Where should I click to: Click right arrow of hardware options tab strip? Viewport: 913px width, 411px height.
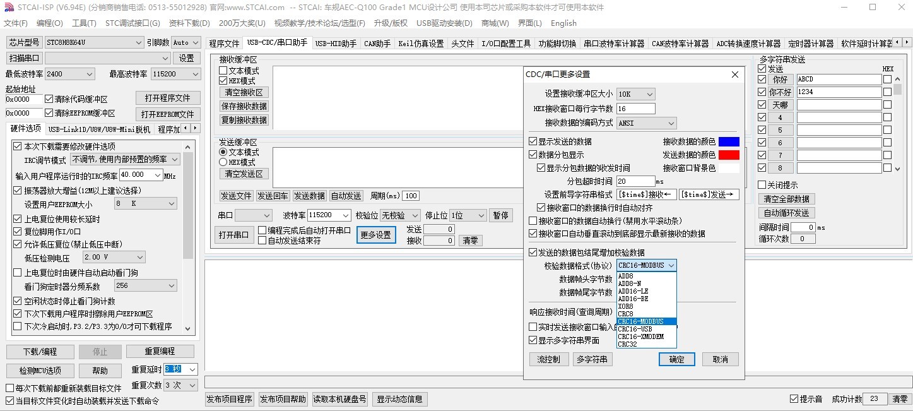196,129
